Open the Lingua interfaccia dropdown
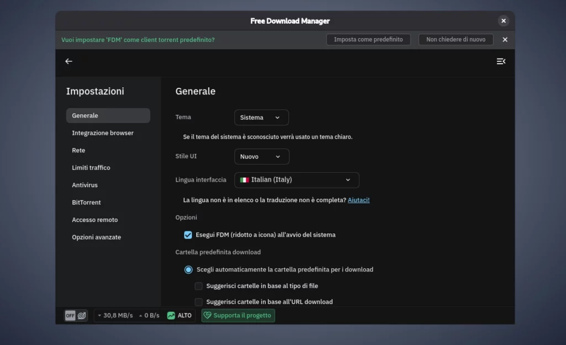The height and width of the screenshot is (345, 566). point(297,180)
